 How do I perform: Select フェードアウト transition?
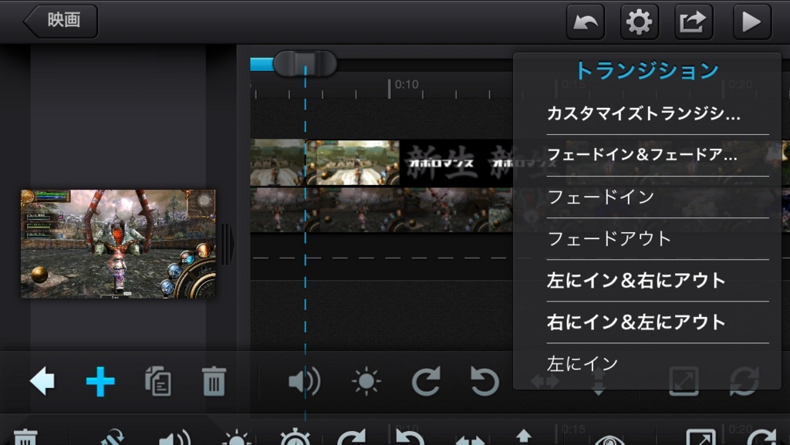[x=609, y=238]
